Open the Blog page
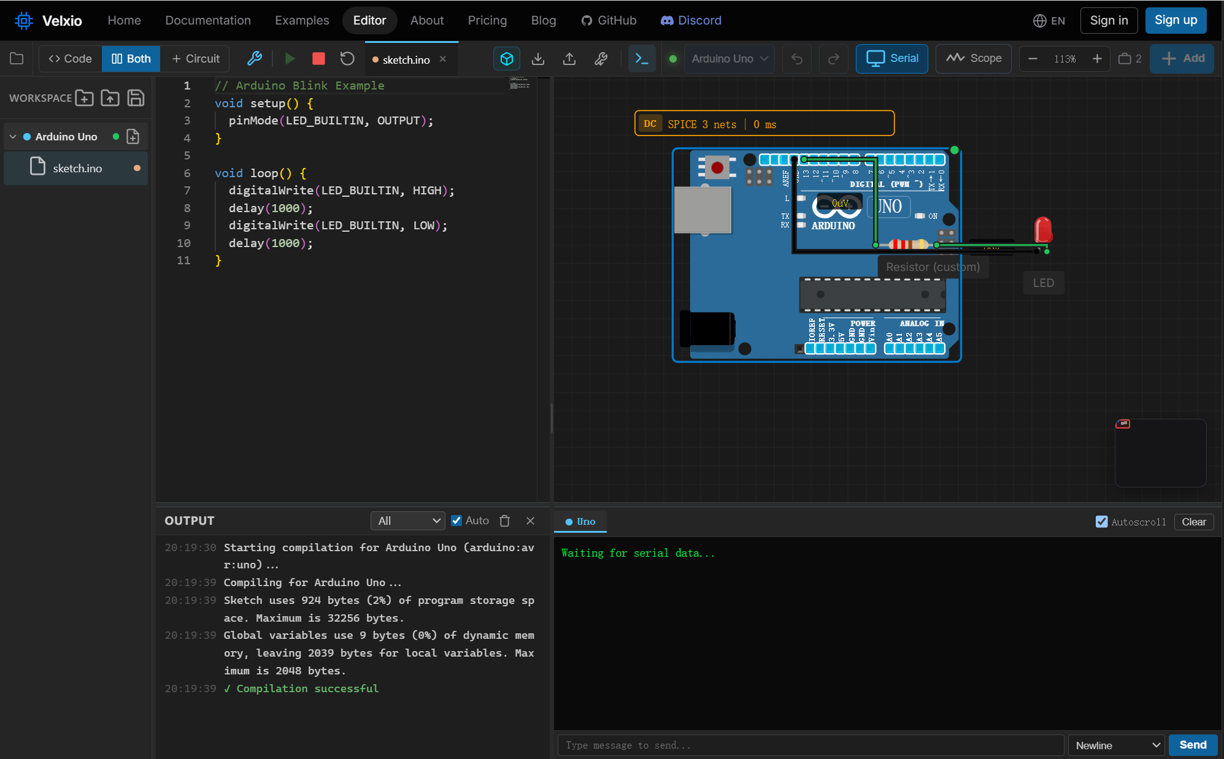 [x=544, y=20]
